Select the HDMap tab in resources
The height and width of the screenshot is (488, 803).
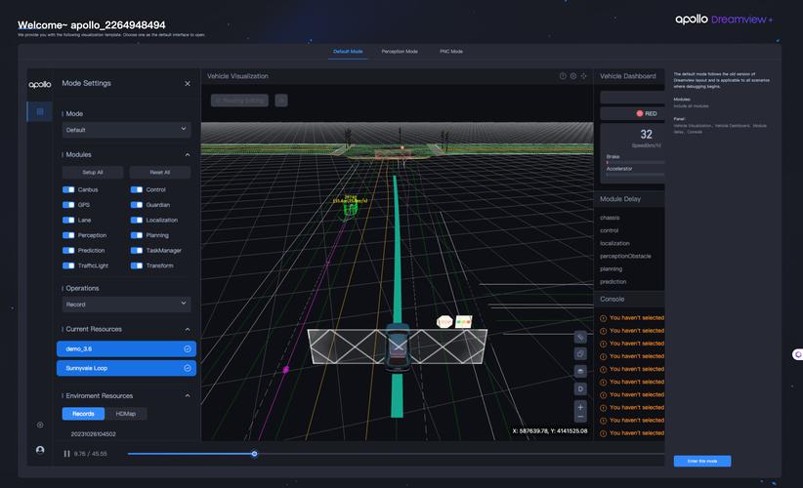(125, 414)
